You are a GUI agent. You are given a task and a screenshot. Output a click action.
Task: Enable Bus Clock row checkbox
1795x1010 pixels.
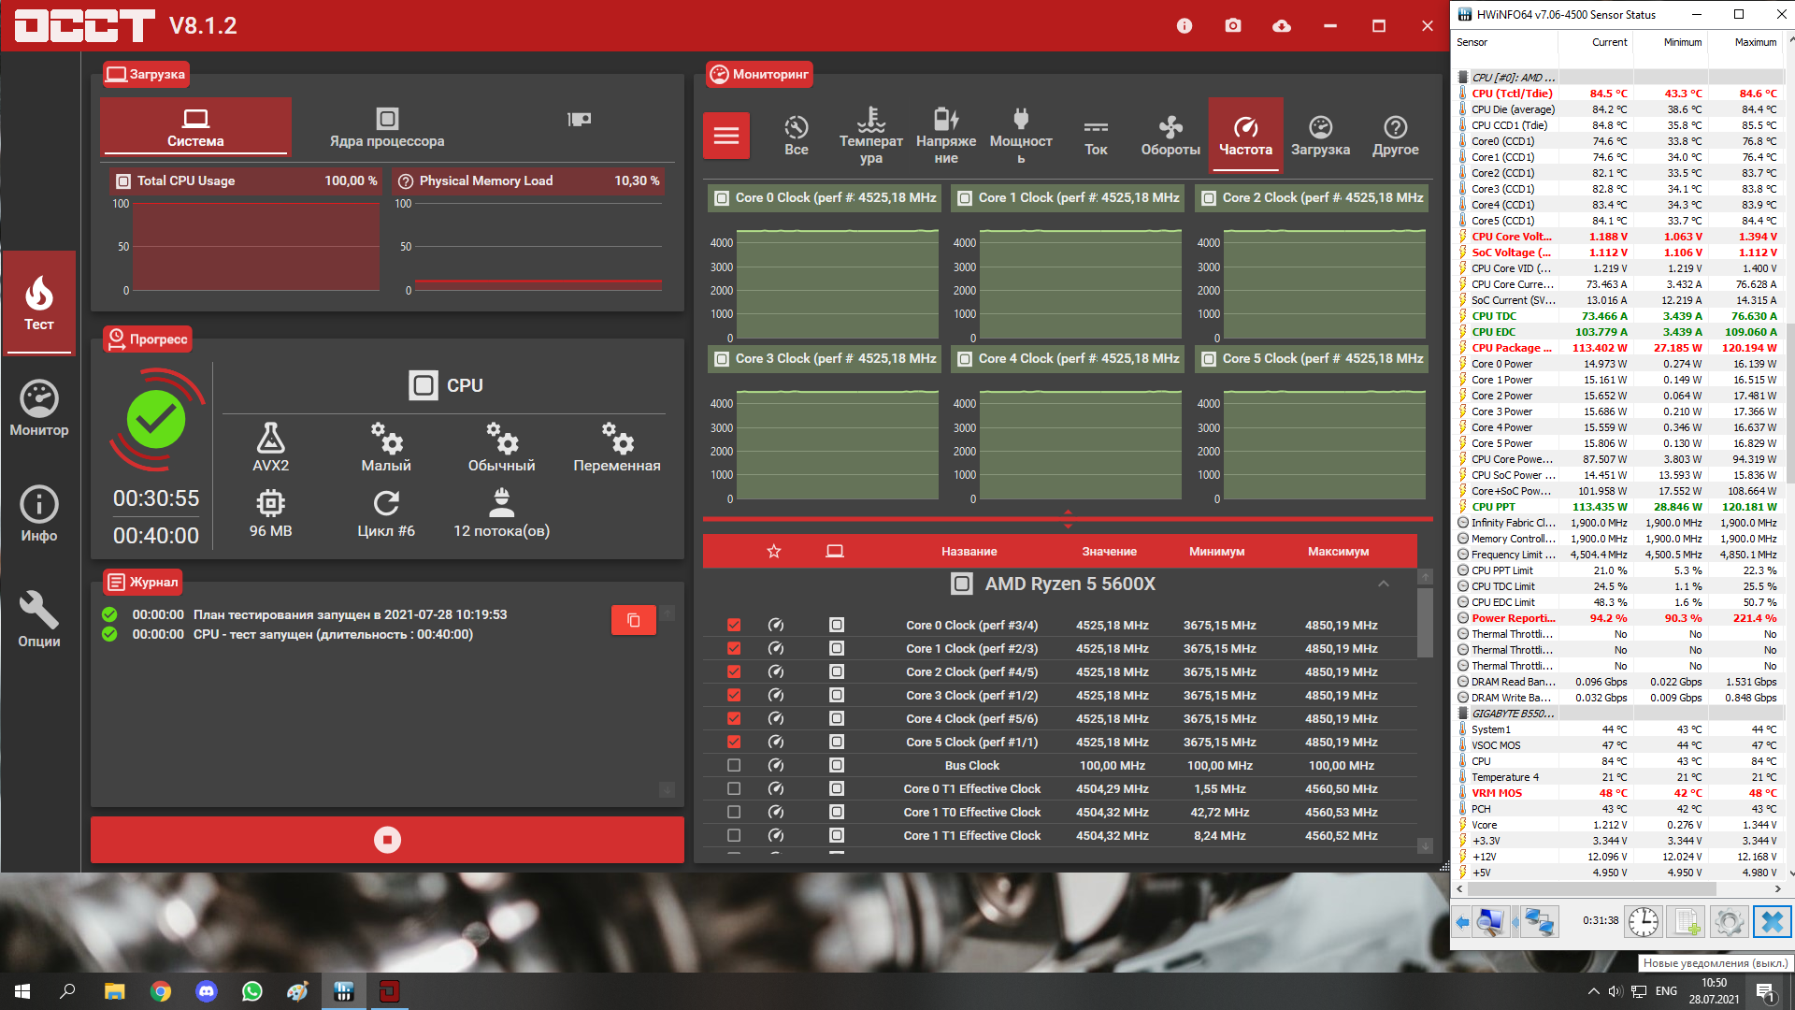tap(734, 765)
